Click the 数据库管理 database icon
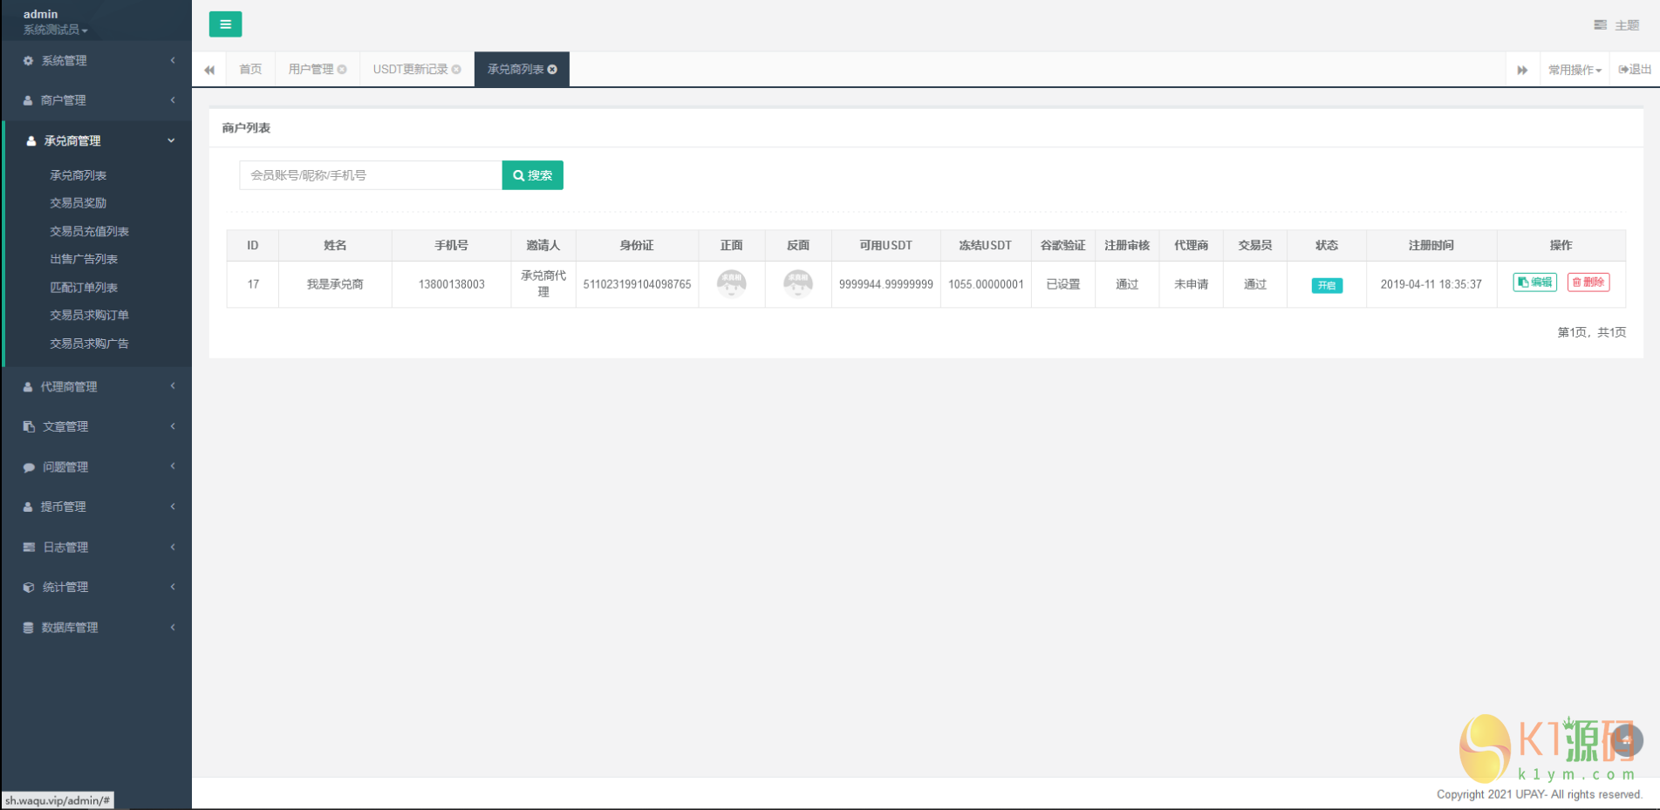The image size is (1660, 810). click(28, 628)
